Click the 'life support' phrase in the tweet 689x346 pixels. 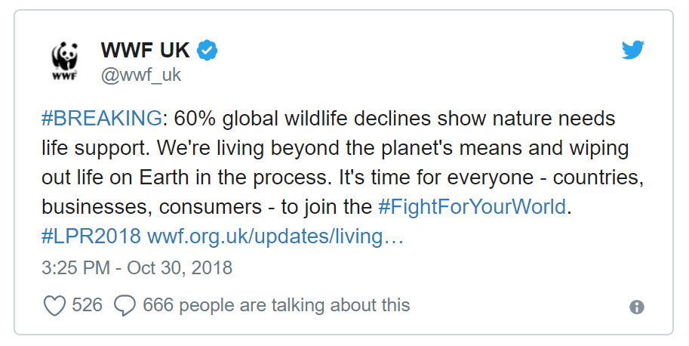[x=96, y=149]
